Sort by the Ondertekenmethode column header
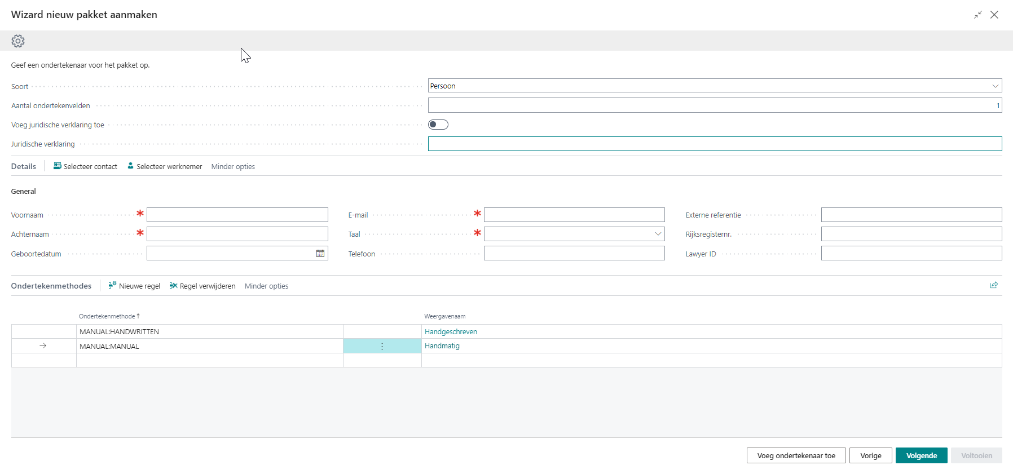 107,316
